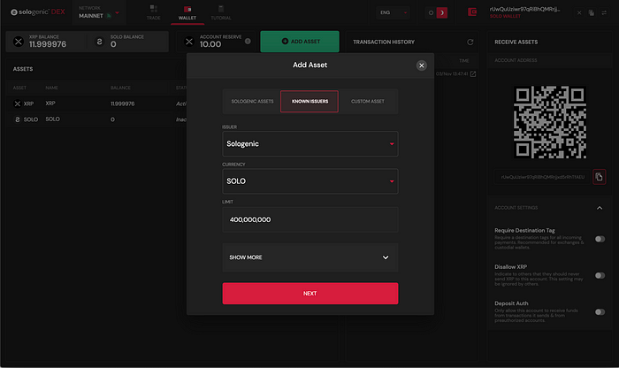Expand the Show More section
619x368 pixels.
[310, 257]
